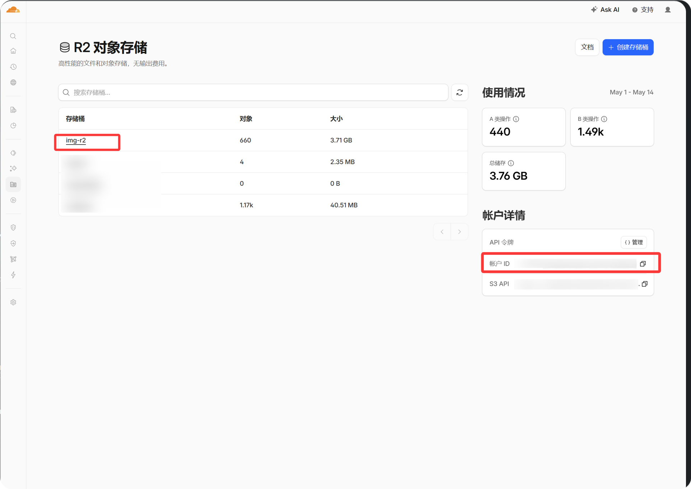This screenshot has width=691, height=489.
Task: Open the 支持 help menu
Action: (643, 10)
